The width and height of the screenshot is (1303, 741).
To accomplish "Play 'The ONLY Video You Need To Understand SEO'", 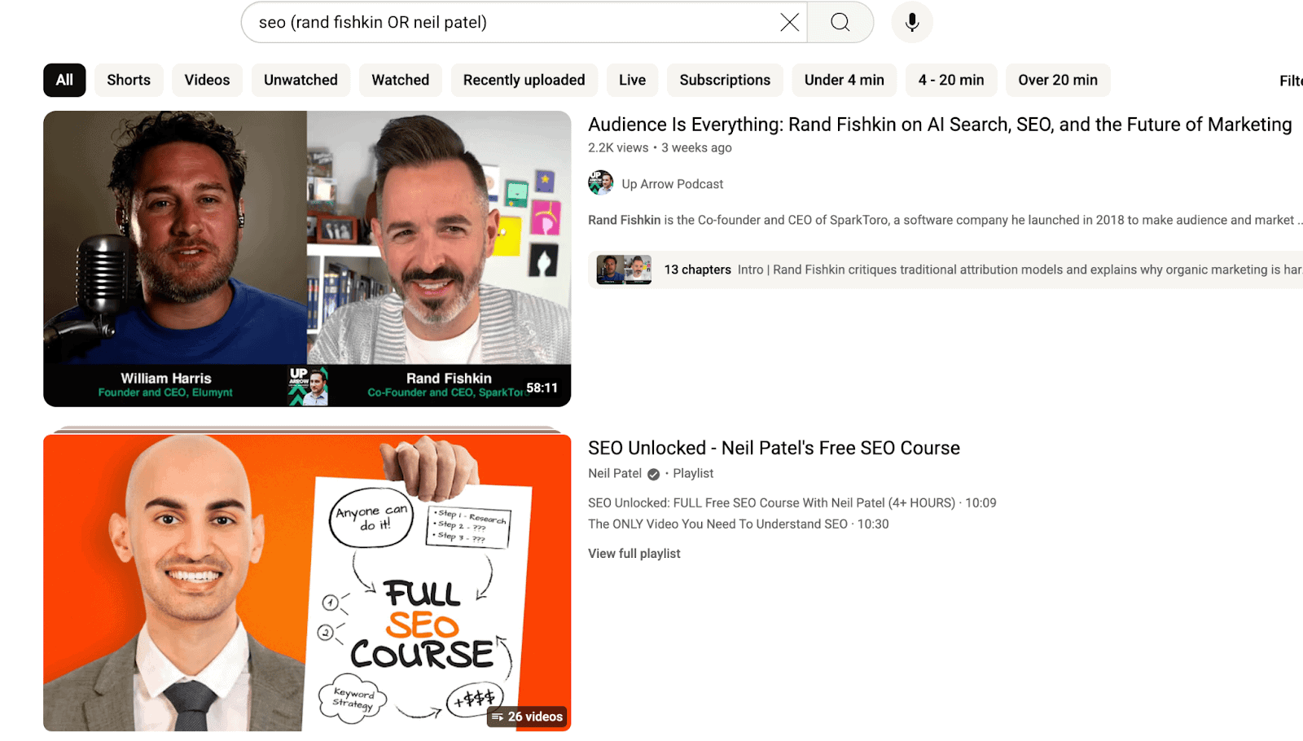I will pos(739,524).
